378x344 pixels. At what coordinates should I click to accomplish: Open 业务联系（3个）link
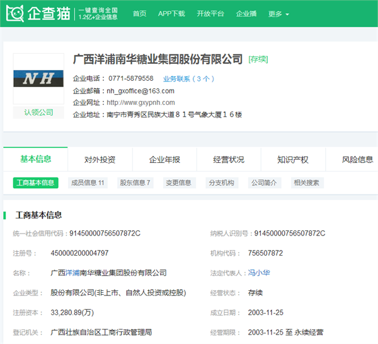coord(189,79)
